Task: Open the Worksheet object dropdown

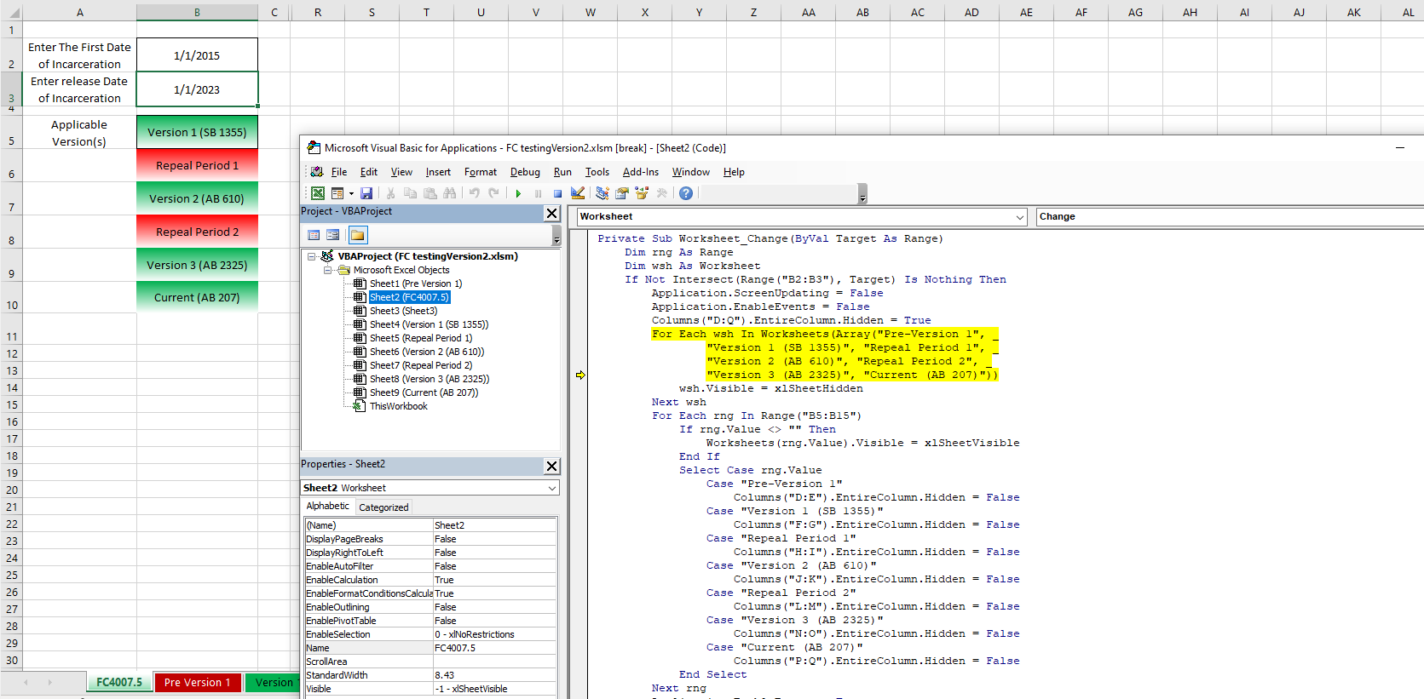Action: click(x=1019, y=217)
